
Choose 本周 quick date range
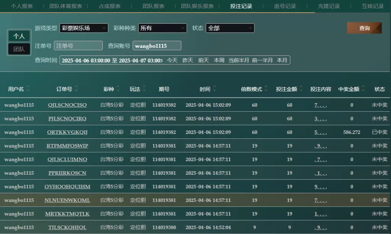click(x=219, y=60)
